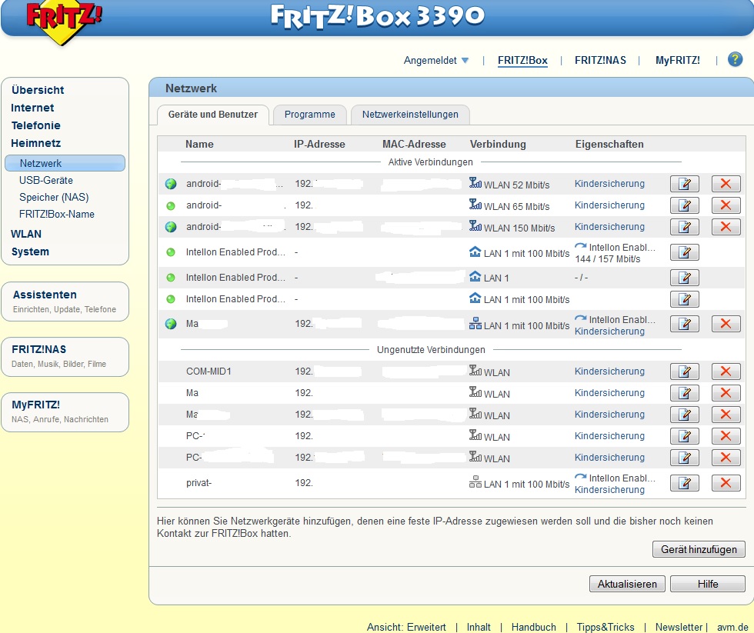This screenshot has width=754, height=633.
Task: Edit the android WLAN 150 Mbit/s device
Action: (684, 227)
